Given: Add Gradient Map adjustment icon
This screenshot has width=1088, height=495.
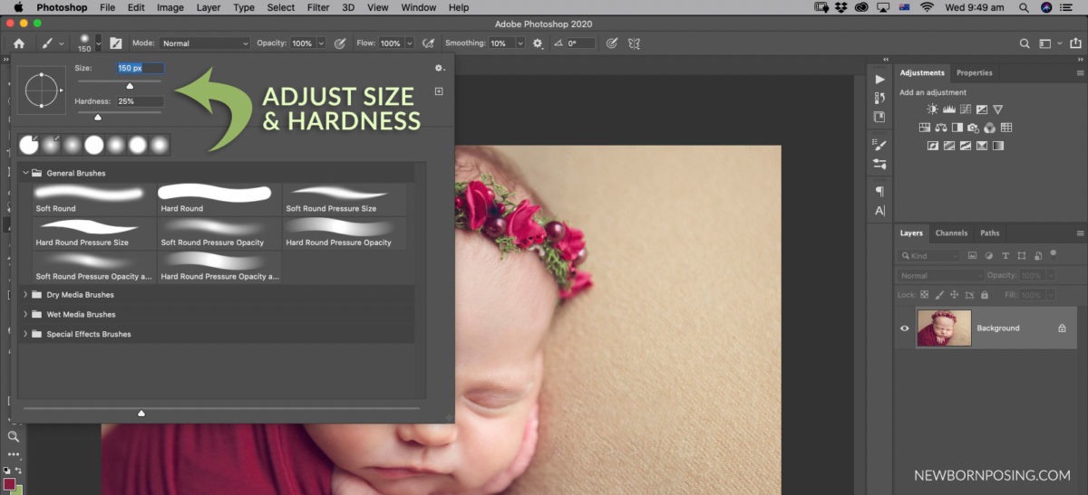Looking at the screenshot, I should tap(997, 146).
